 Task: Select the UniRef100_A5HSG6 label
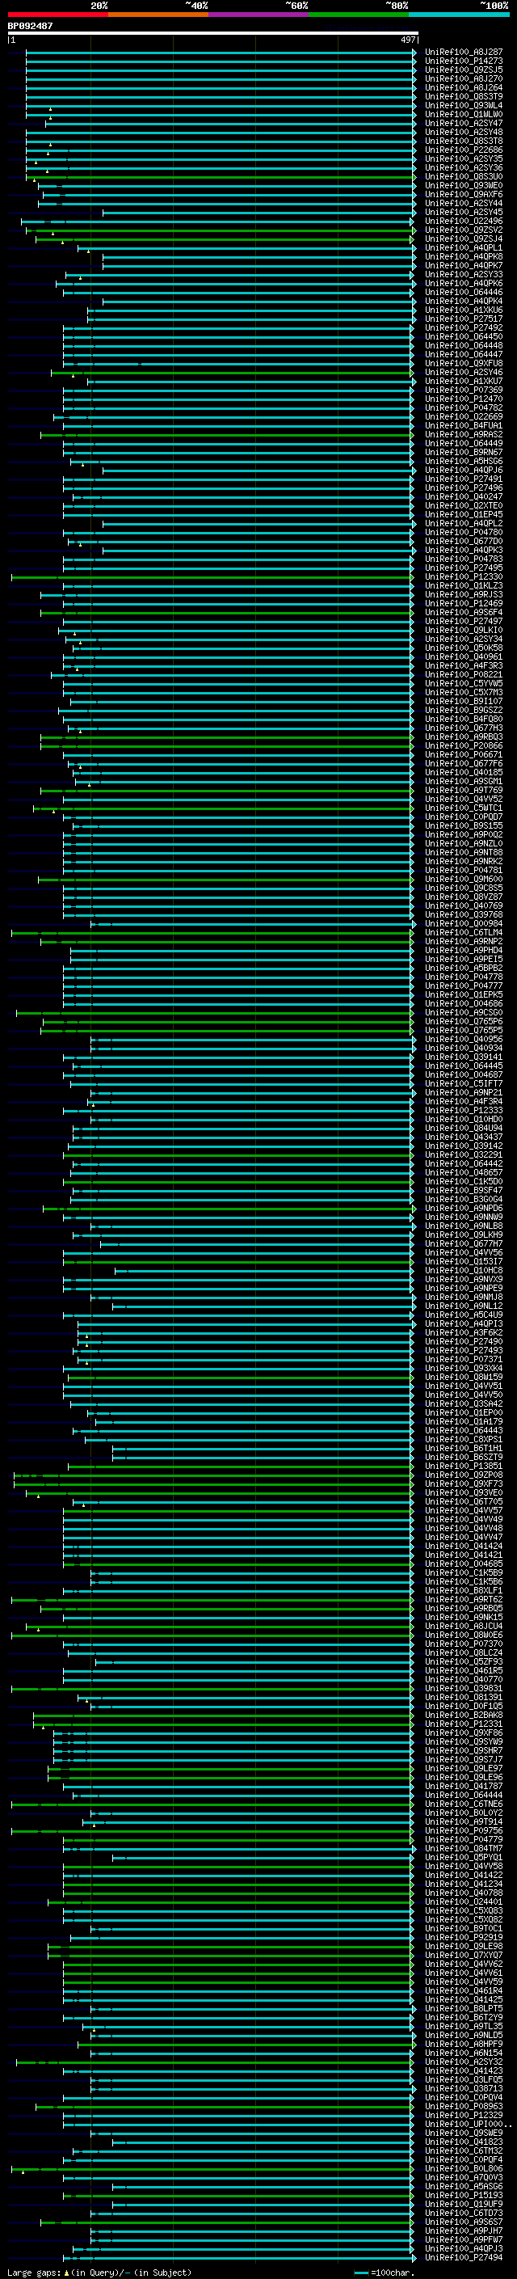(464, 461)
